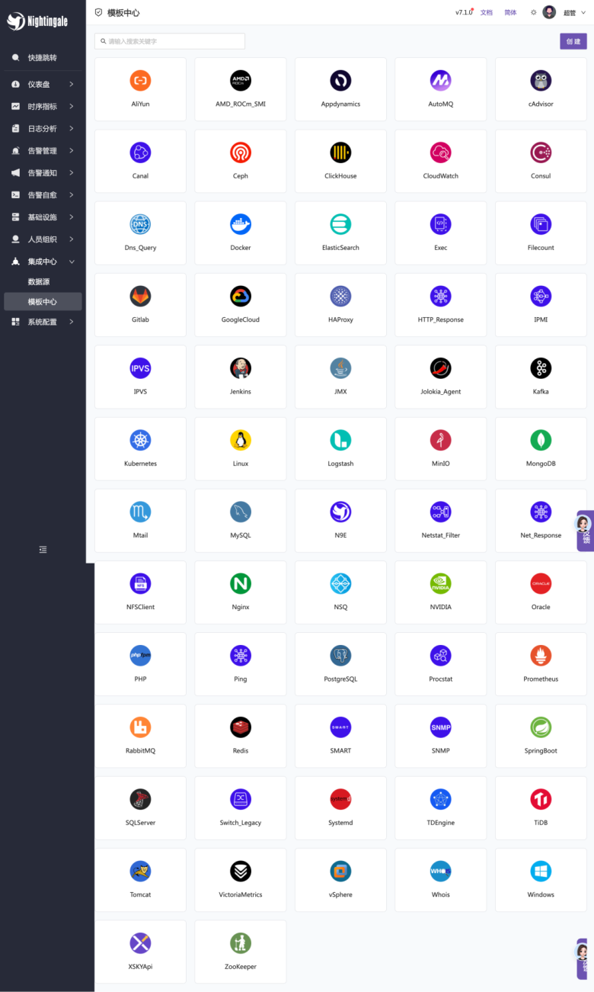Collapse the sidebar with the fold icon

43,550
